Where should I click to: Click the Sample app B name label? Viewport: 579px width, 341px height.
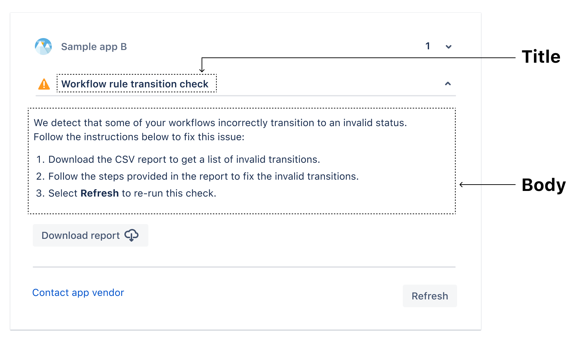point(94,47)
